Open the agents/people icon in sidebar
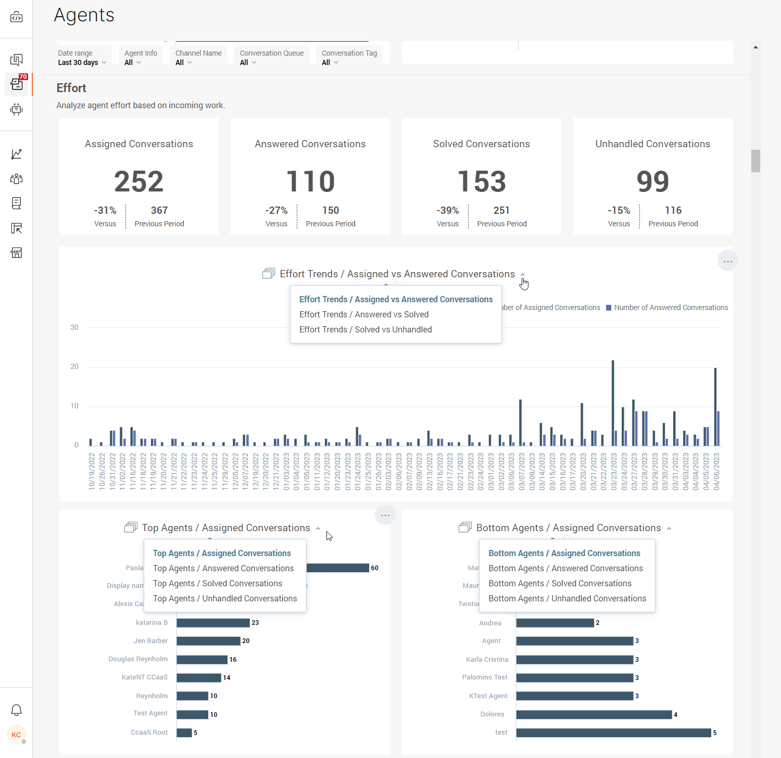This screenshot has height=758, width=781. click(x=16, y=178)
